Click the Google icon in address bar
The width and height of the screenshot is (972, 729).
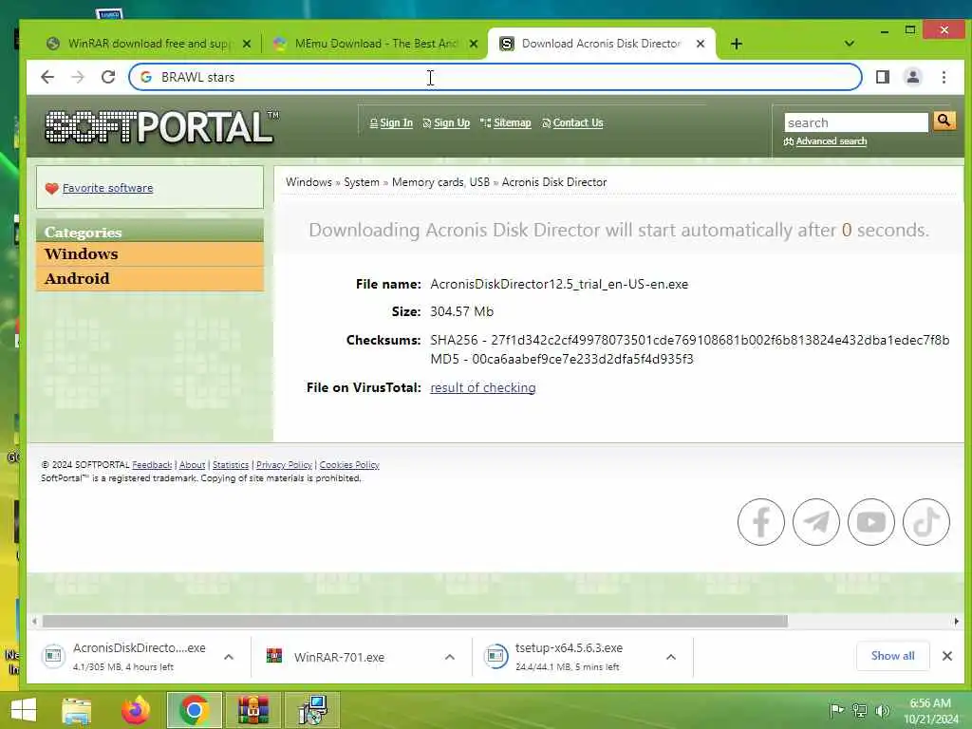click(x=146, y=77)
